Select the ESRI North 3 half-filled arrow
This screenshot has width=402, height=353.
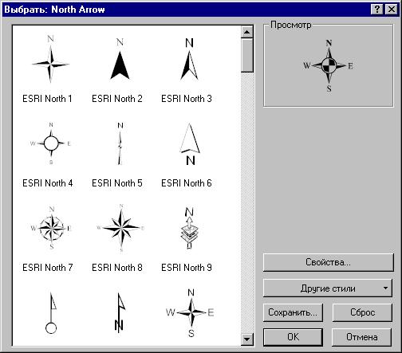(189, 59)
